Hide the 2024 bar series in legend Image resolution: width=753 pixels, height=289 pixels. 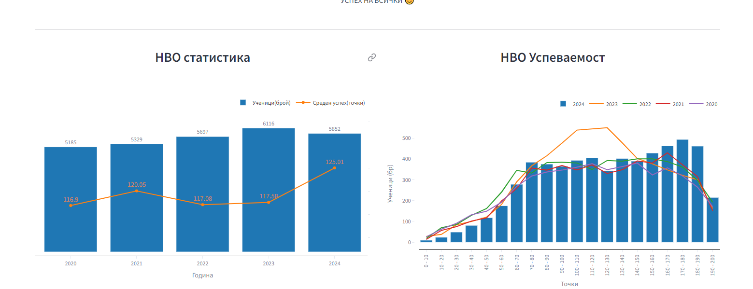pyautogui.click(x=578, y=104)
